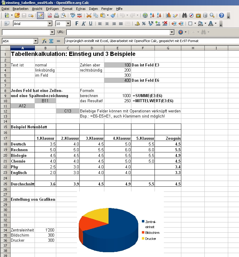This screenshot has width=239, height=257.
Task: Open the Paste options dropdown arrow
Action: (108, 15)
